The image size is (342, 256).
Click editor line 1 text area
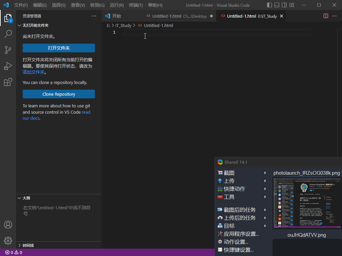pyautogui.click(x=217, y=32)
